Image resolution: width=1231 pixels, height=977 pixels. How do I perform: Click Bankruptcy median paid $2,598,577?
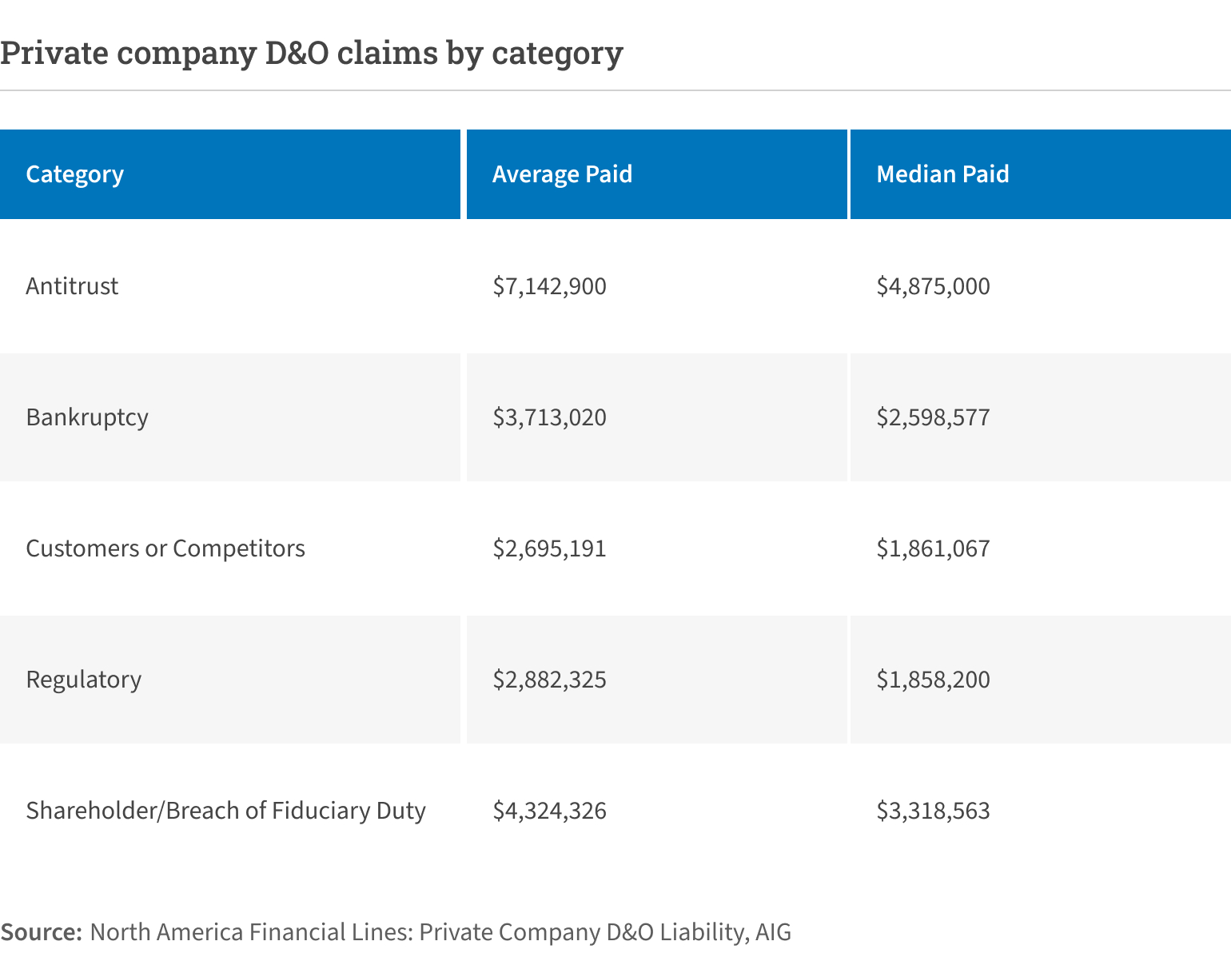(933, 417)
